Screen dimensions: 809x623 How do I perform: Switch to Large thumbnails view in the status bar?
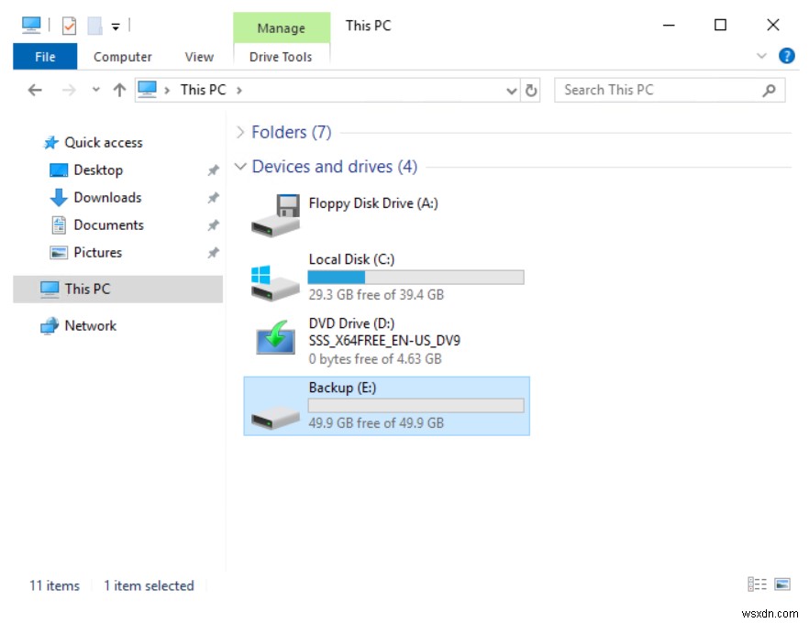click(x=781, y=584)
